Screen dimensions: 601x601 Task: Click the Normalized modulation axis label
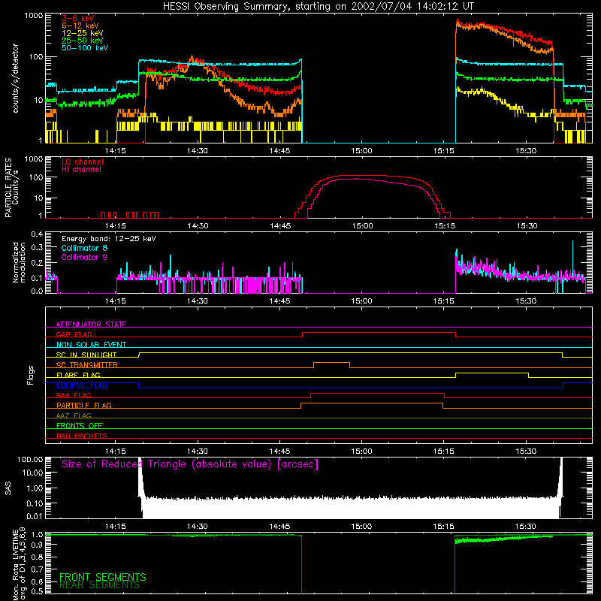(x=19, y=262)
